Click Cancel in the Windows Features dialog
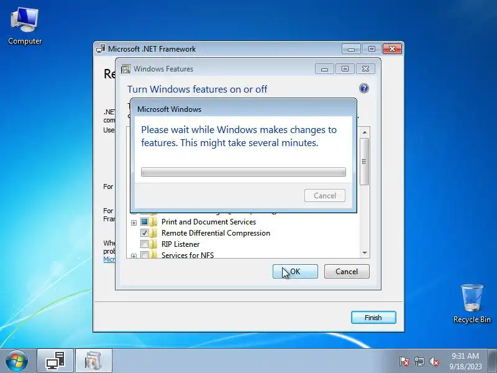Viewport: 497px width, 373px height. point(347,272)
